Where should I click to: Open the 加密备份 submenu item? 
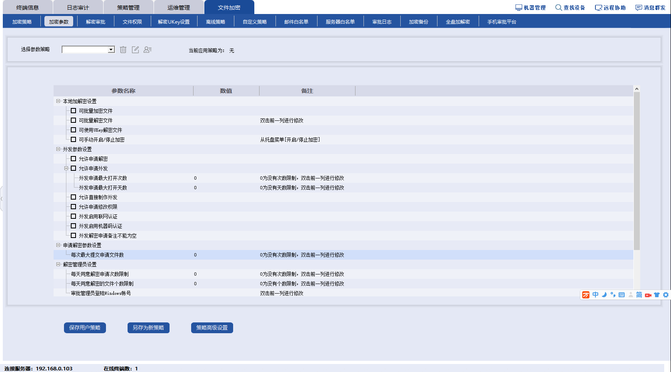click(419, 22)
